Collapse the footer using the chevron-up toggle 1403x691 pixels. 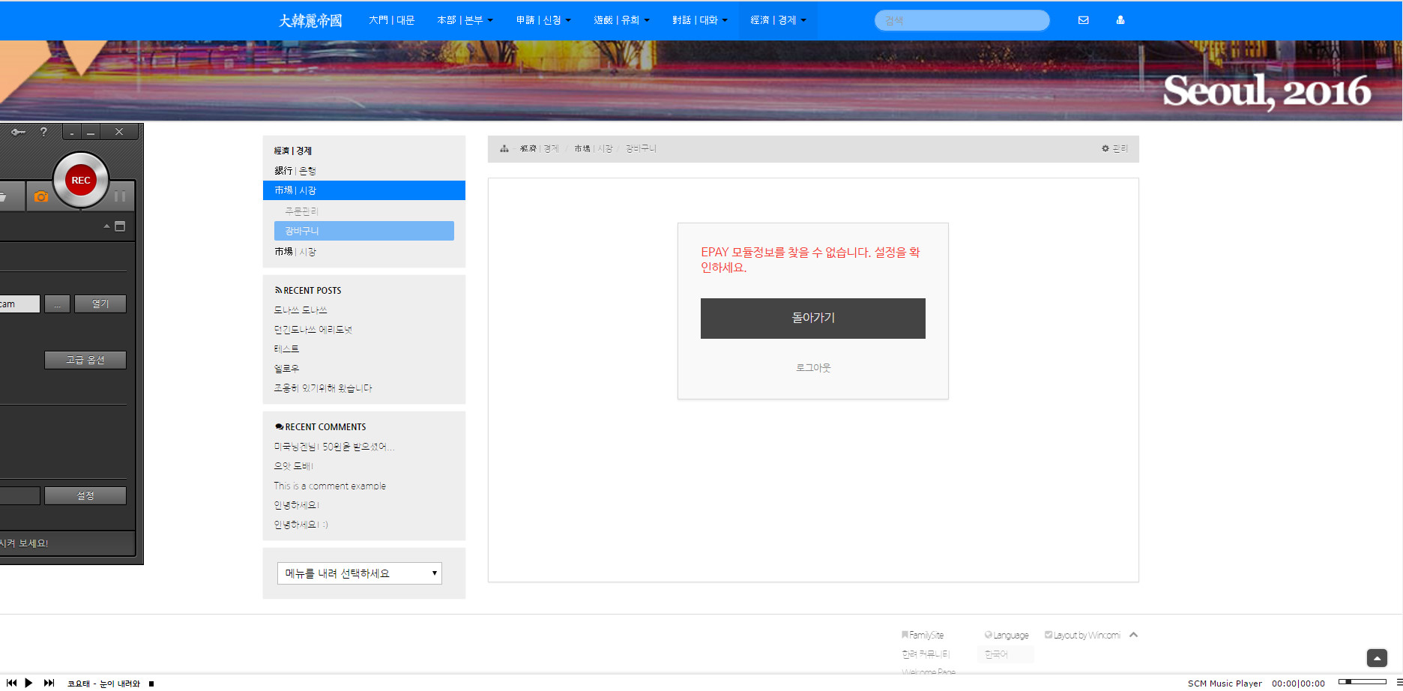[x=1133, y=635]
